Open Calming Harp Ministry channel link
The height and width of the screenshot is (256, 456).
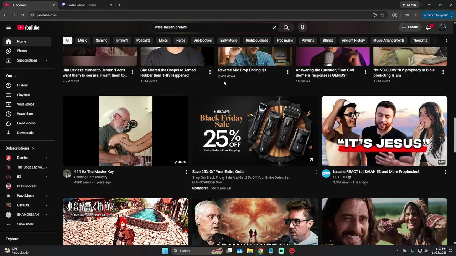(90, 177)
